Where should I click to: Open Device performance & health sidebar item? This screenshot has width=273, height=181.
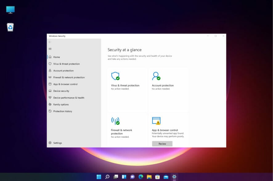point(68,98)
